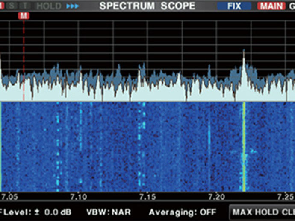Tap the T indicator beside HOLD
The width and height of the screenshot is (295, 221).
25,6
